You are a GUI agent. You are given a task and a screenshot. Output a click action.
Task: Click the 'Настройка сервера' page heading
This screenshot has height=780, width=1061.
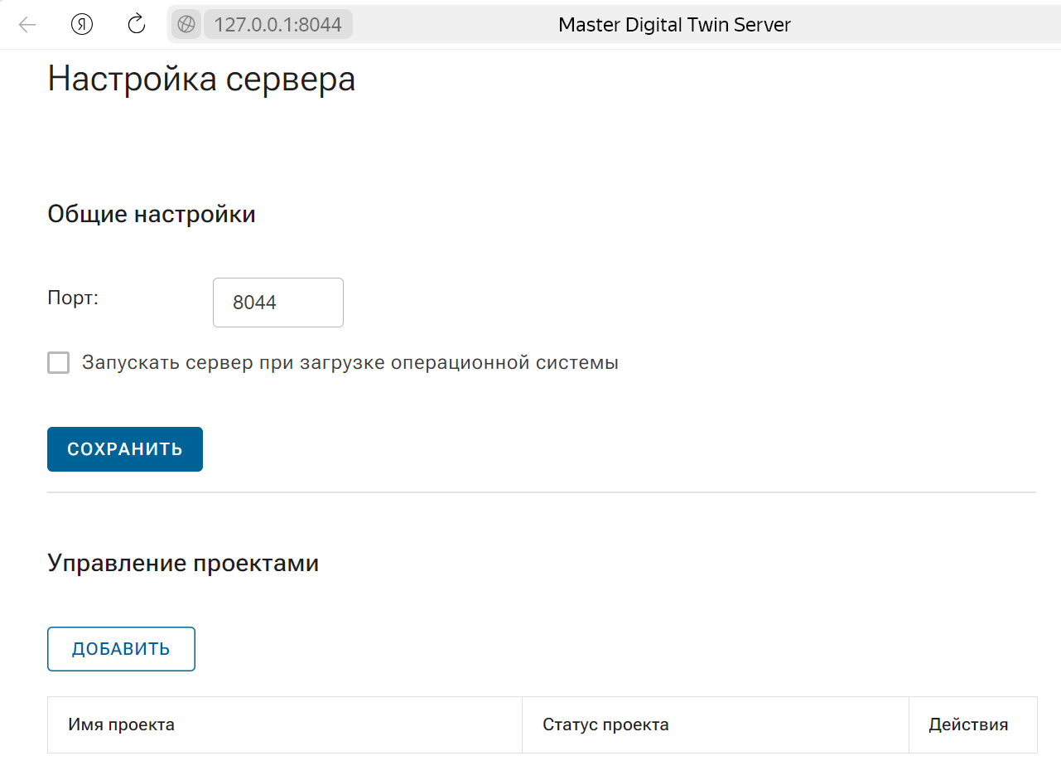point(201,80)
